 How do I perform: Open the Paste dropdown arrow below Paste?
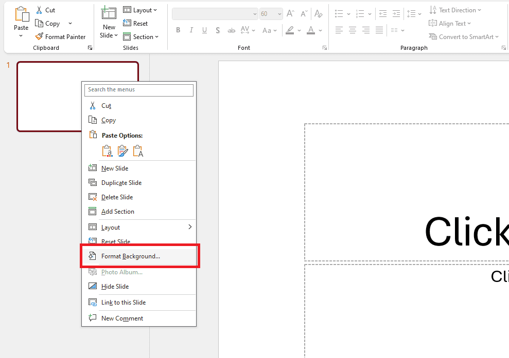(x=21, y=35)
